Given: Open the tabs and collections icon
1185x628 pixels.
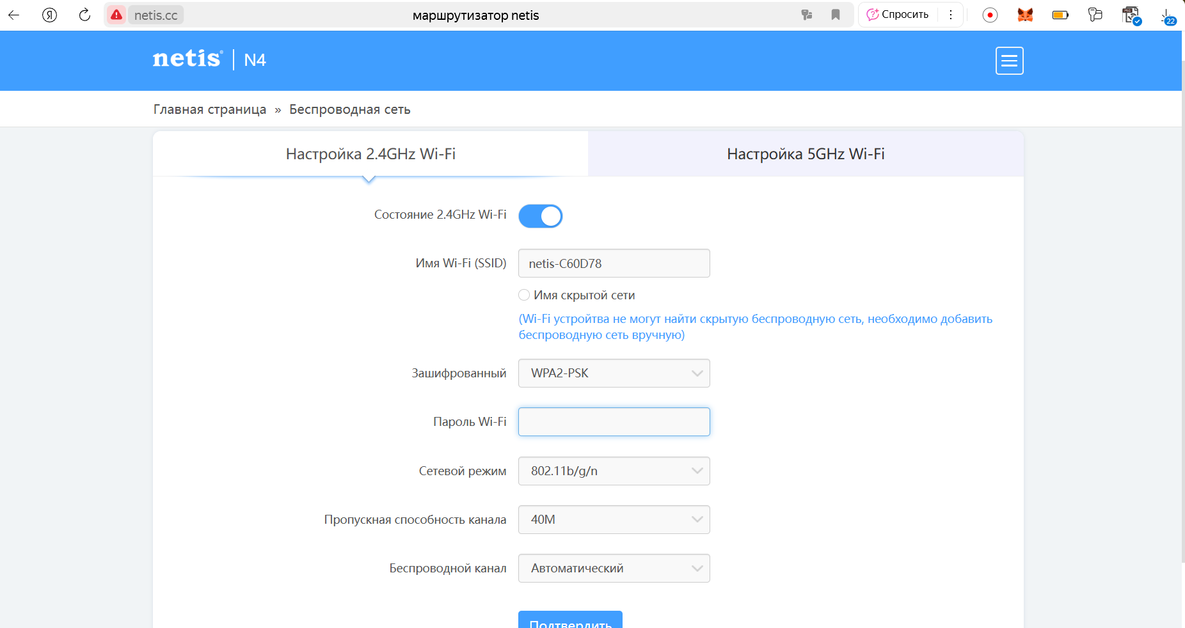Looking at the screenshot, I should click(x=1095, y=15).
